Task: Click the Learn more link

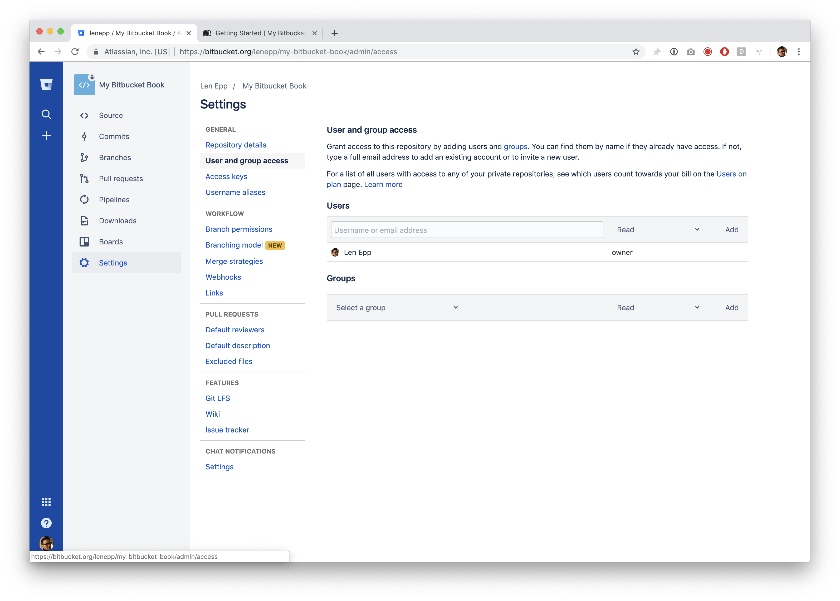Action: [x=383, y=184]
